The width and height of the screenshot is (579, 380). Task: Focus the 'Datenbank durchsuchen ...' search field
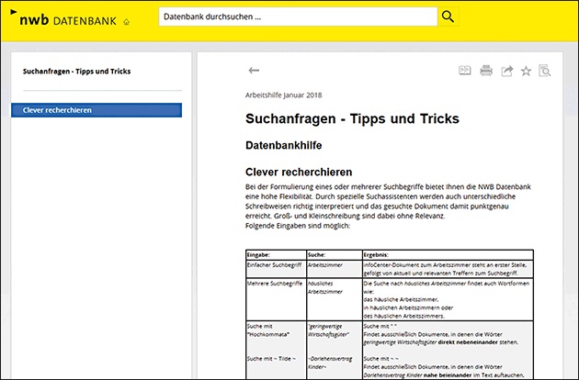pyautogui.click(x=296, y=17)
